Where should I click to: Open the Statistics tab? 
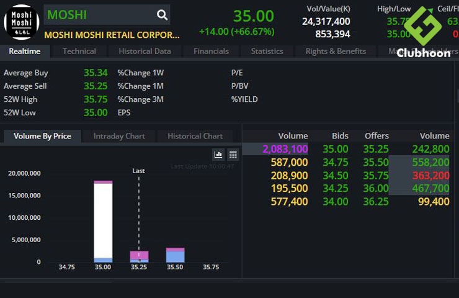click(x=267, y=52)
